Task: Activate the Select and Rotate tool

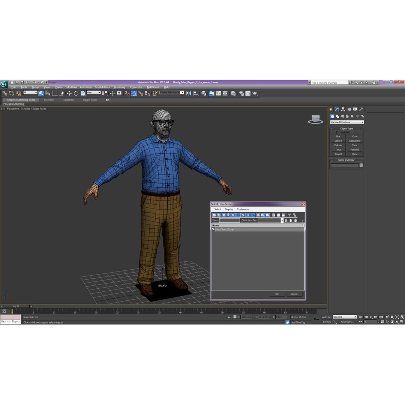Action: coord(76,93)
